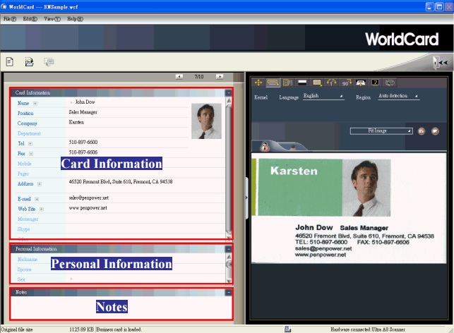Click the address value 46520 Fremont Blvd
Screen dimensions: 454x333
point(121,182)
